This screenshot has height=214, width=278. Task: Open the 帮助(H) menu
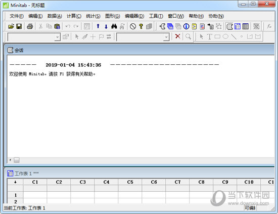tap(196, 16)
